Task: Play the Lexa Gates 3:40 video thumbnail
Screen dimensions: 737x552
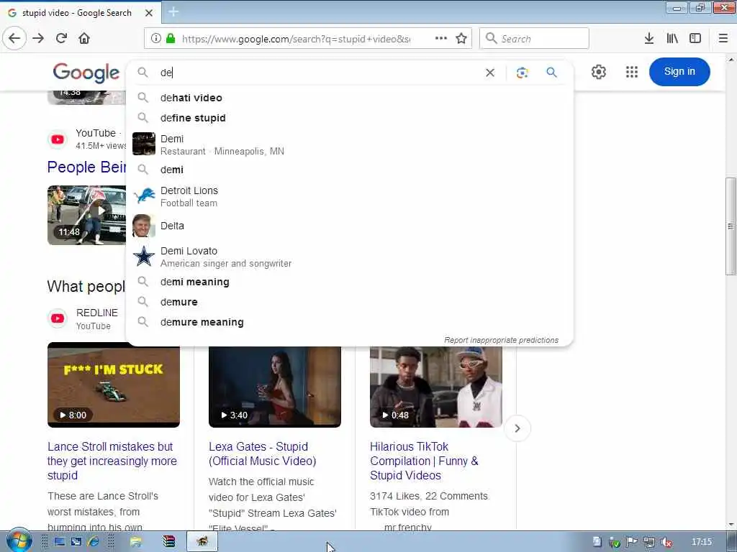Action: click(274, 387)
